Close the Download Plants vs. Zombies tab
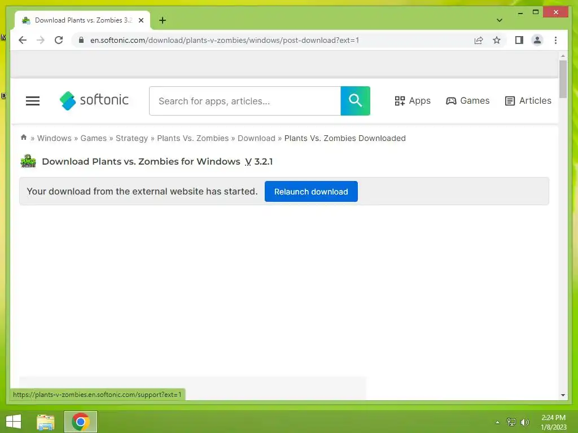 point(141,20)
